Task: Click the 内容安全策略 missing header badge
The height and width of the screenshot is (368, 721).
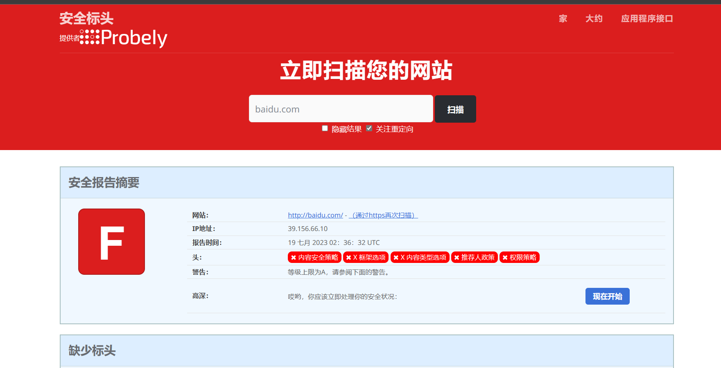Action: click(x=314, y=257)
